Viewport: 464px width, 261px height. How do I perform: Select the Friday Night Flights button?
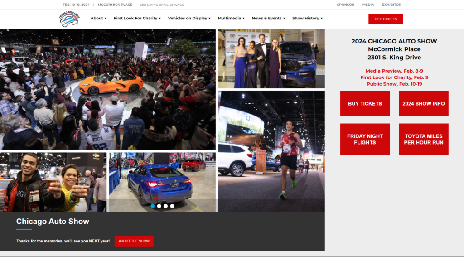pos(365,140)
